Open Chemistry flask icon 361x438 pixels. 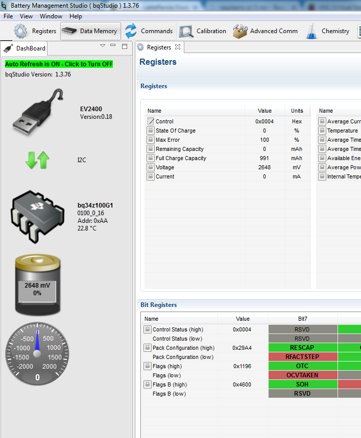(x=311, y=31)
